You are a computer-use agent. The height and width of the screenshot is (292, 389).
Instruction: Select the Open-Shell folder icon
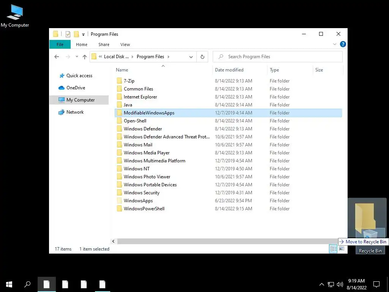pos(119,121)
